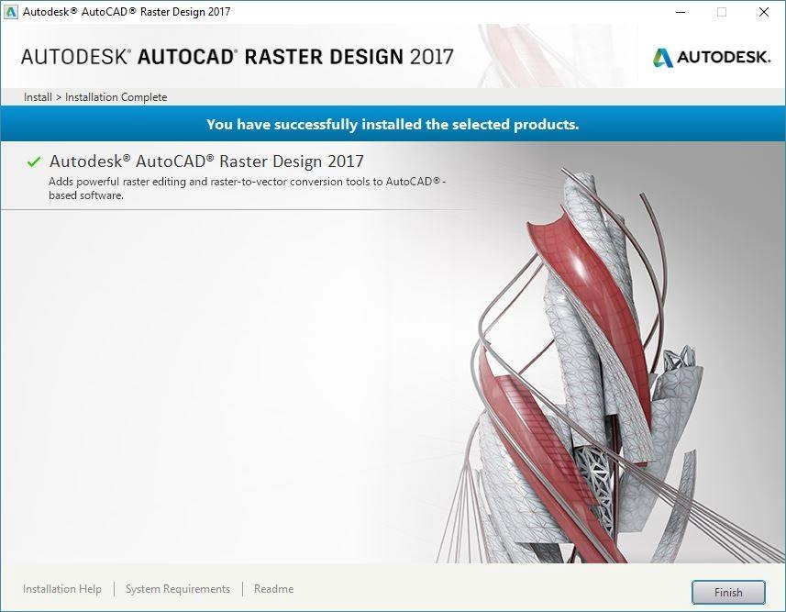
Task: Minimize the installer window
Action: pyautogui.click(x=681, y=12)
